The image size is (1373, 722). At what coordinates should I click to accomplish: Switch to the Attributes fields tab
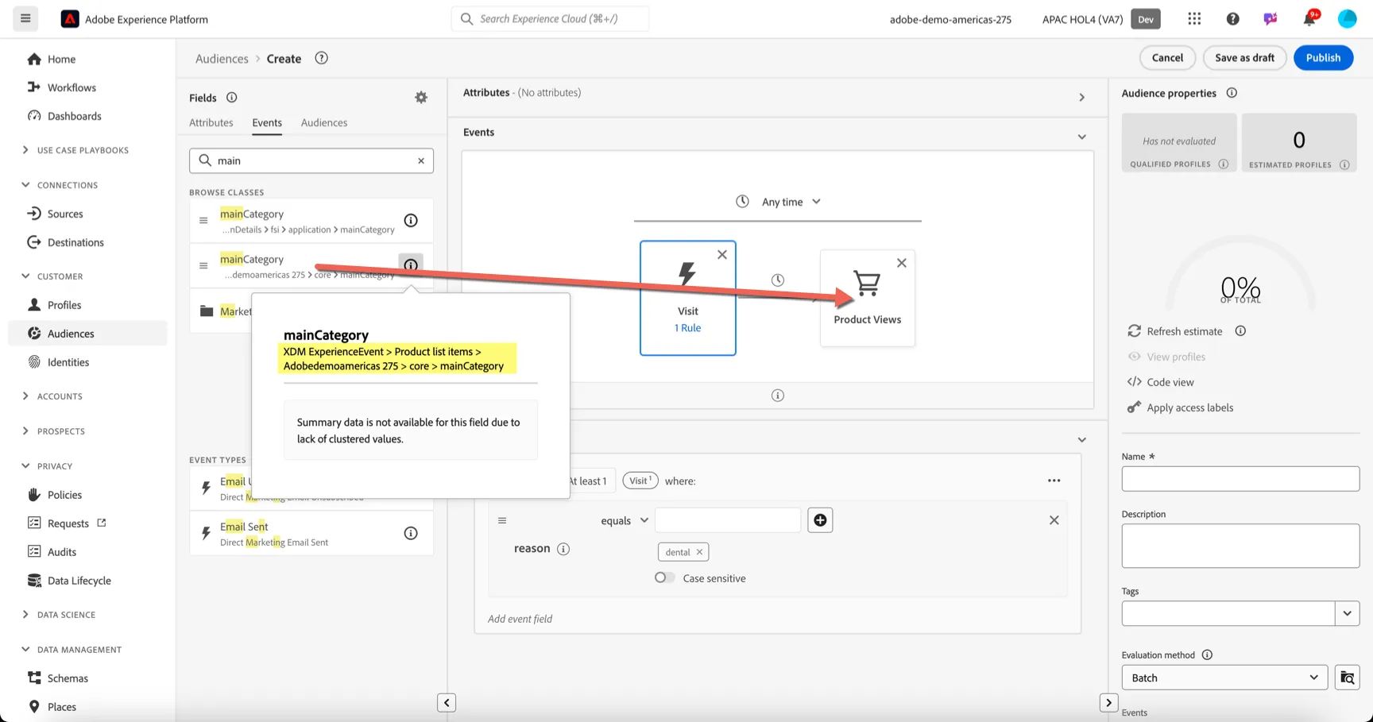[211, 123]
